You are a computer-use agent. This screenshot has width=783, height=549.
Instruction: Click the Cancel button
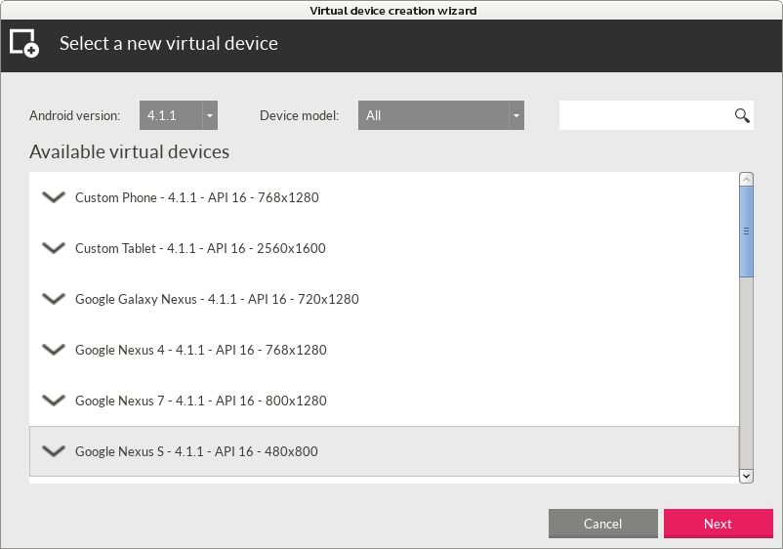pos(602,524)
